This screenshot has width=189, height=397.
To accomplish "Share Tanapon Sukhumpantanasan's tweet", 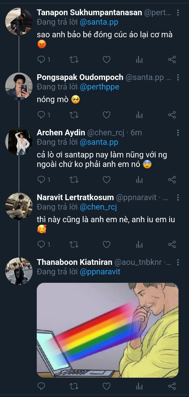I will click(x=172, y=60).
